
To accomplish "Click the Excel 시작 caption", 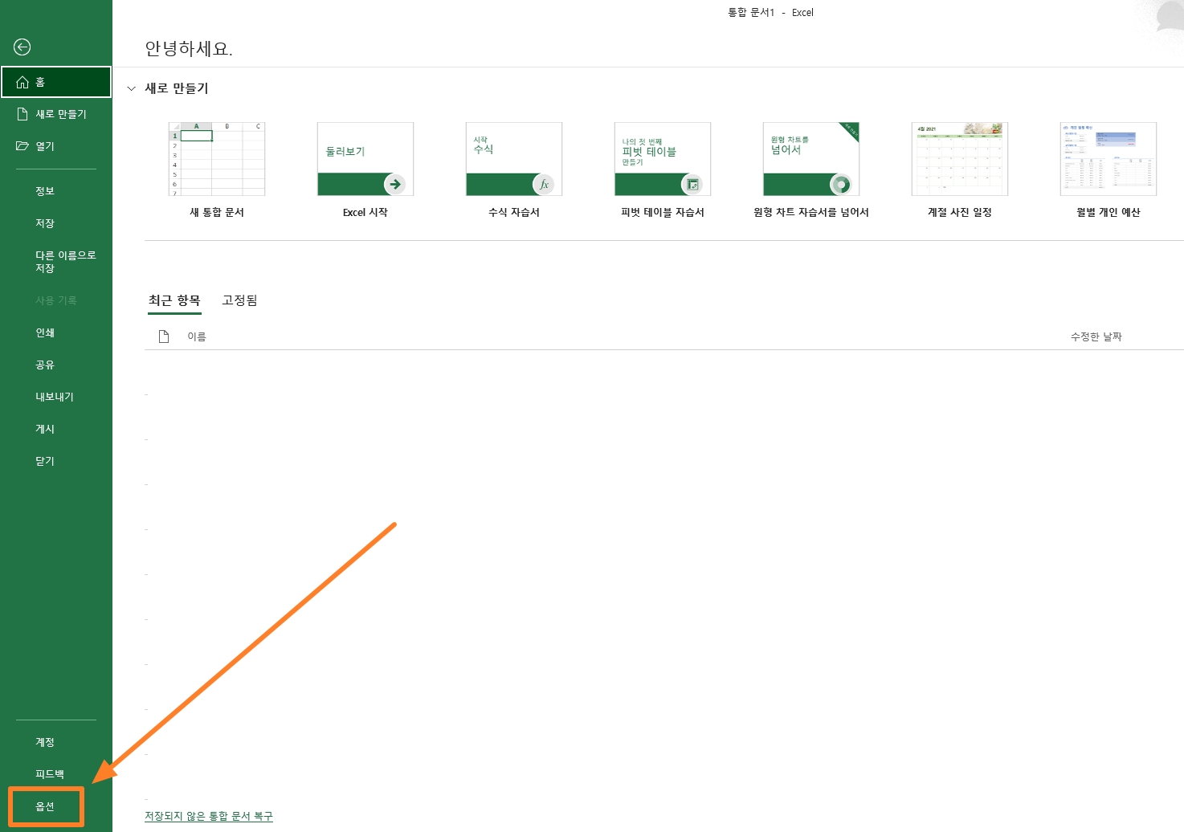I will (365, 212).
